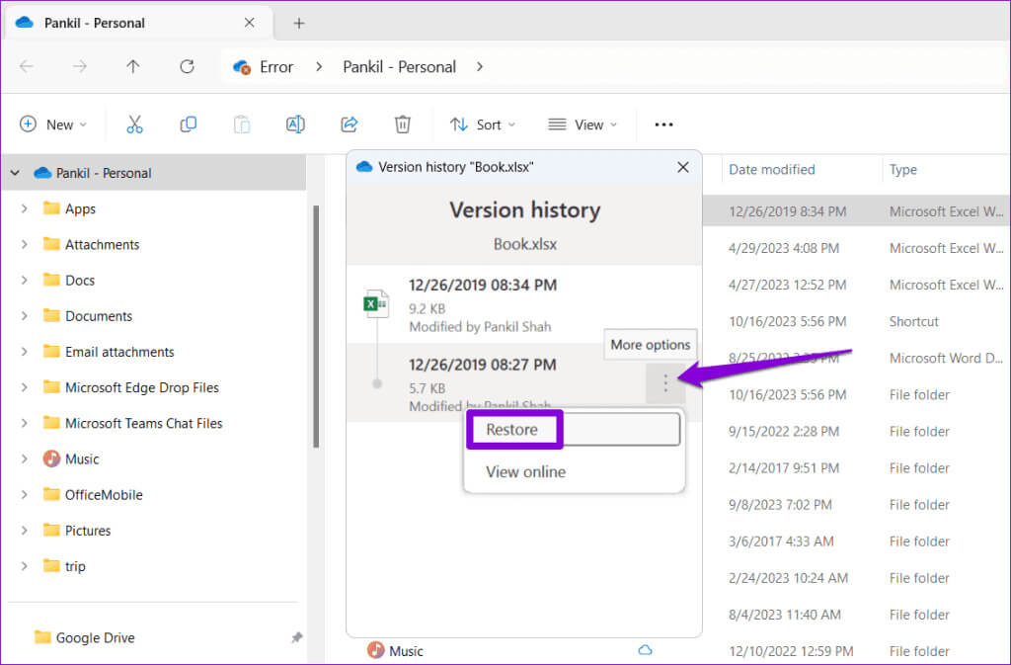Select the Google Drive pinned folder

tap(95, 637)
